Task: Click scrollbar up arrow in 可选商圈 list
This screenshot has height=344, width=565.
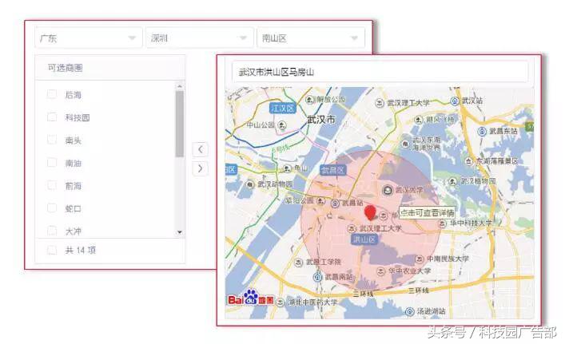Action: coord(180,86)
